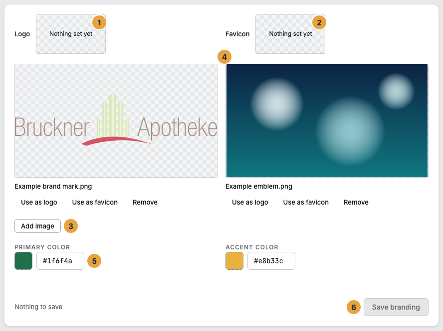Click the 'Example brand mark.png' file name

coord(53,186)
